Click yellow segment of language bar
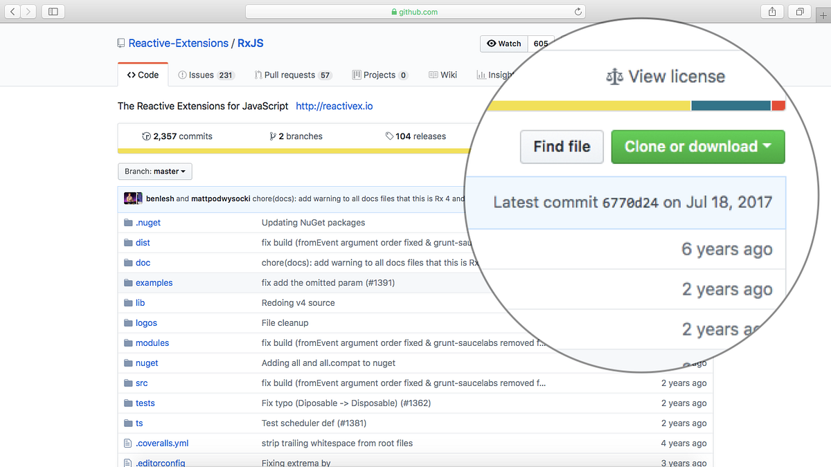 [x=589, y=106]
